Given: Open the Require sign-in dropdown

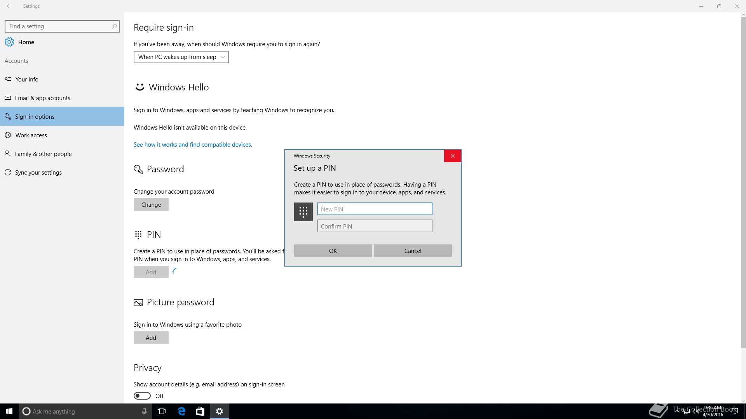Looking at the screenshot, I should [x=181, y=57].
